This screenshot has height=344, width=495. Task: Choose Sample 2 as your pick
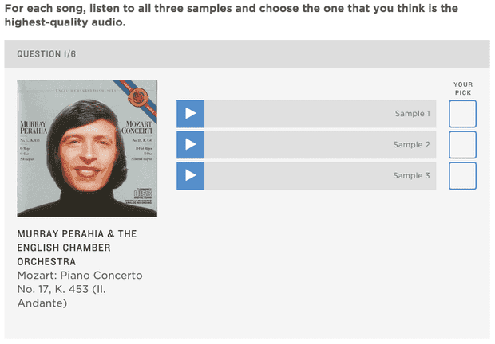(x=462, y=145)
